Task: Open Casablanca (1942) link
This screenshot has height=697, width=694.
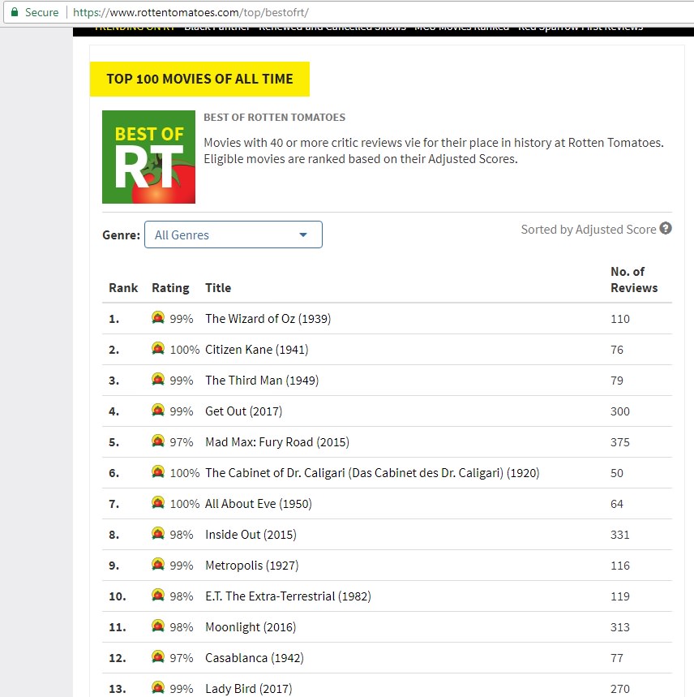Action: pos(255,658)
